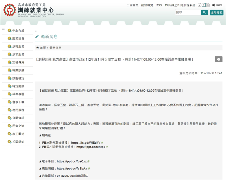The height and width of the screenshot is (180, 226).
Task: Click the 訓練就業中心 site title
Action: pyautogui.click(x=36, y=10)
